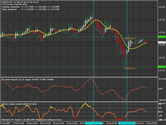
Task: Click '1 min 44 sec to next bar close'
Action: pos(14,5)
